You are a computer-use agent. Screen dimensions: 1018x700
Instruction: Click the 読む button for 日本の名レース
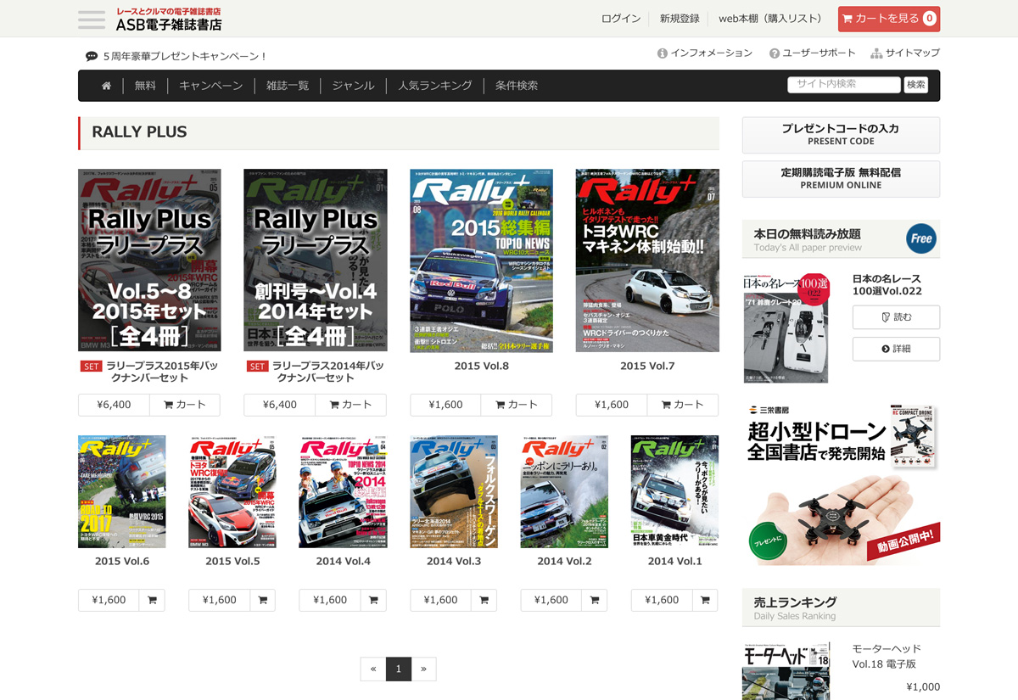pyautogui.click(x=896, y=317)
